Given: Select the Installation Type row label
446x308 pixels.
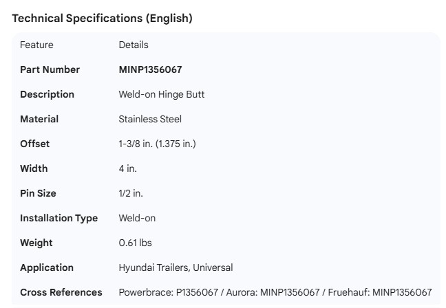Looking at the screenshot, I should [59, 218].
